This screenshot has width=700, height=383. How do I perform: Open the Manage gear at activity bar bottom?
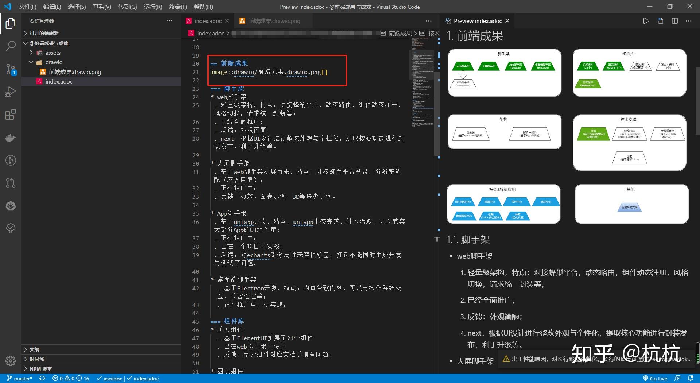pyautogui.click(x=11, y=361)
